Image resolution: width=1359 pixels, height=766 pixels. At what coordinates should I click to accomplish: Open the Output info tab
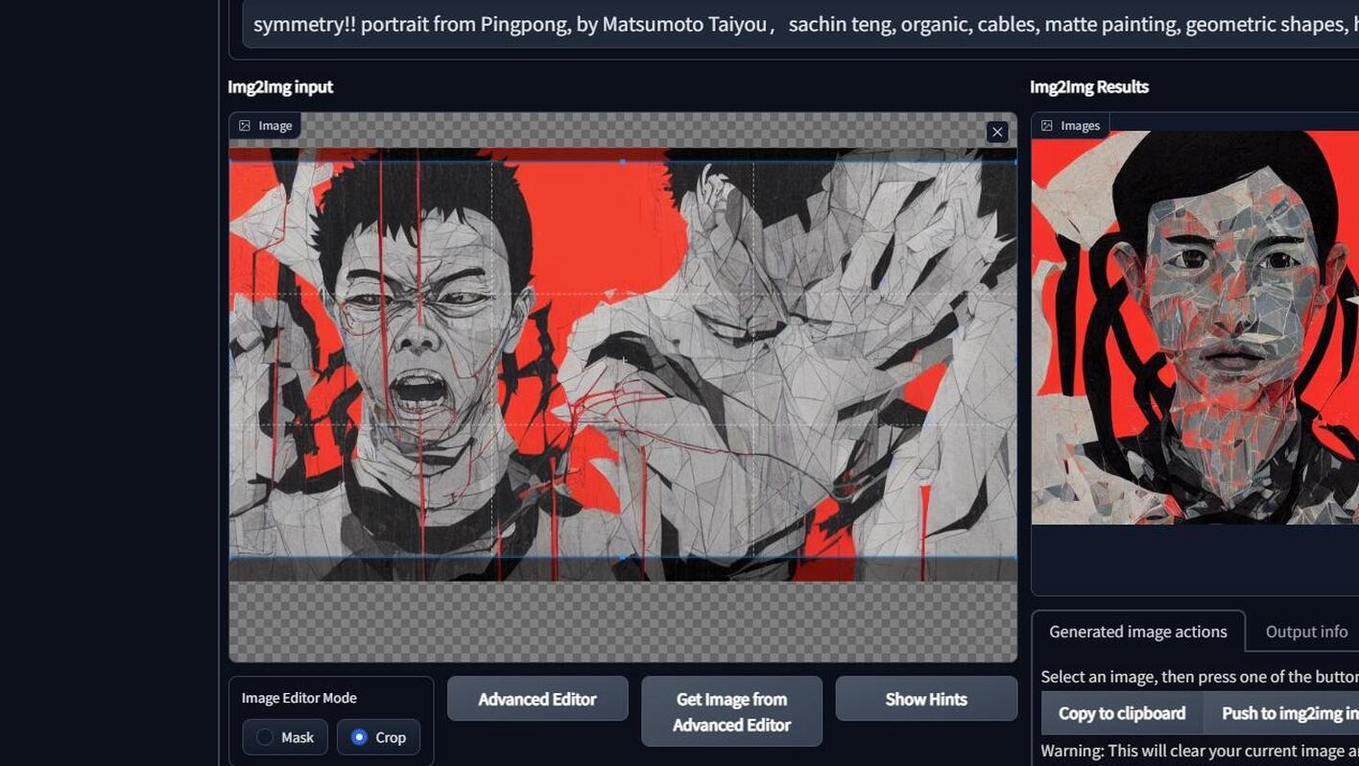1306,632
